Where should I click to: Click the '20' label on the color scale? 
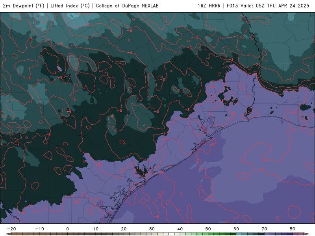124,229
